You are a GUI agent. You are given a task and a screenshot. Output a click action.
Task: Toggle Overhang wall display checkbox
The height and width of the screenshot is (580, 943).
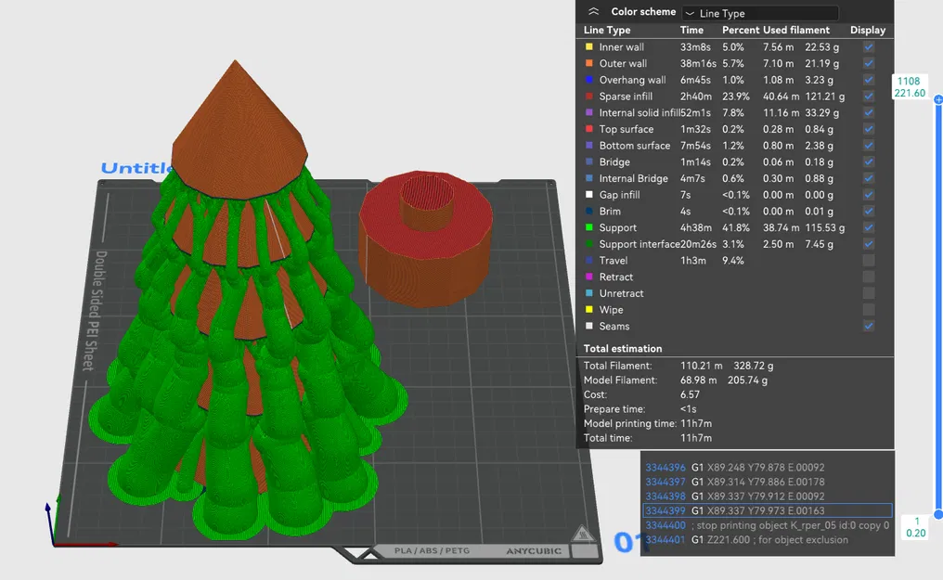[869, 79]
